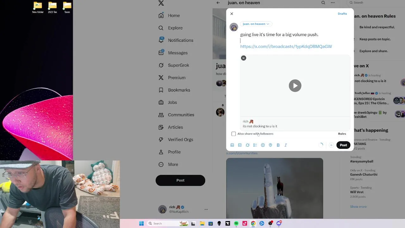This screenshot has height=228, width=405.
Task: Open SuperGrok in the sidebar
Action: [x=174, y=65]
